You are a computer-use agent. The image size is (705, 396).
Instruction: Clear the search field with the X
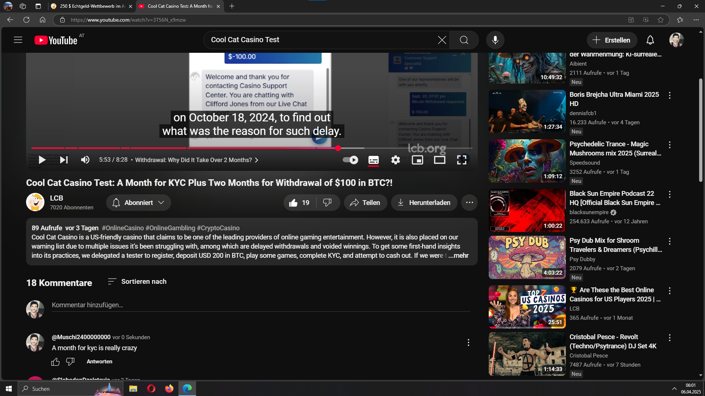click(x=442, y=40)
